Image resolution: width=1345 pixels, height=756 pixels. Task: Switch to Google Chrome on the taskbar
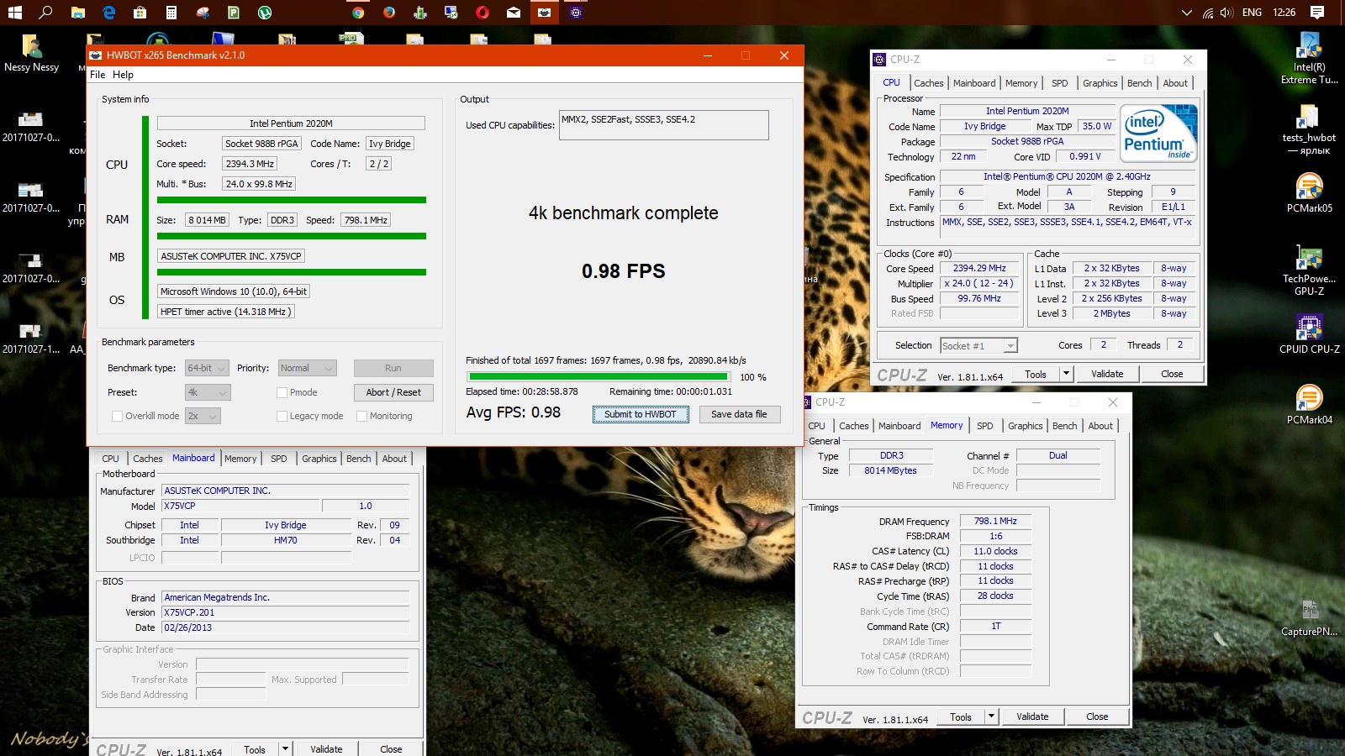click(358, 12)
